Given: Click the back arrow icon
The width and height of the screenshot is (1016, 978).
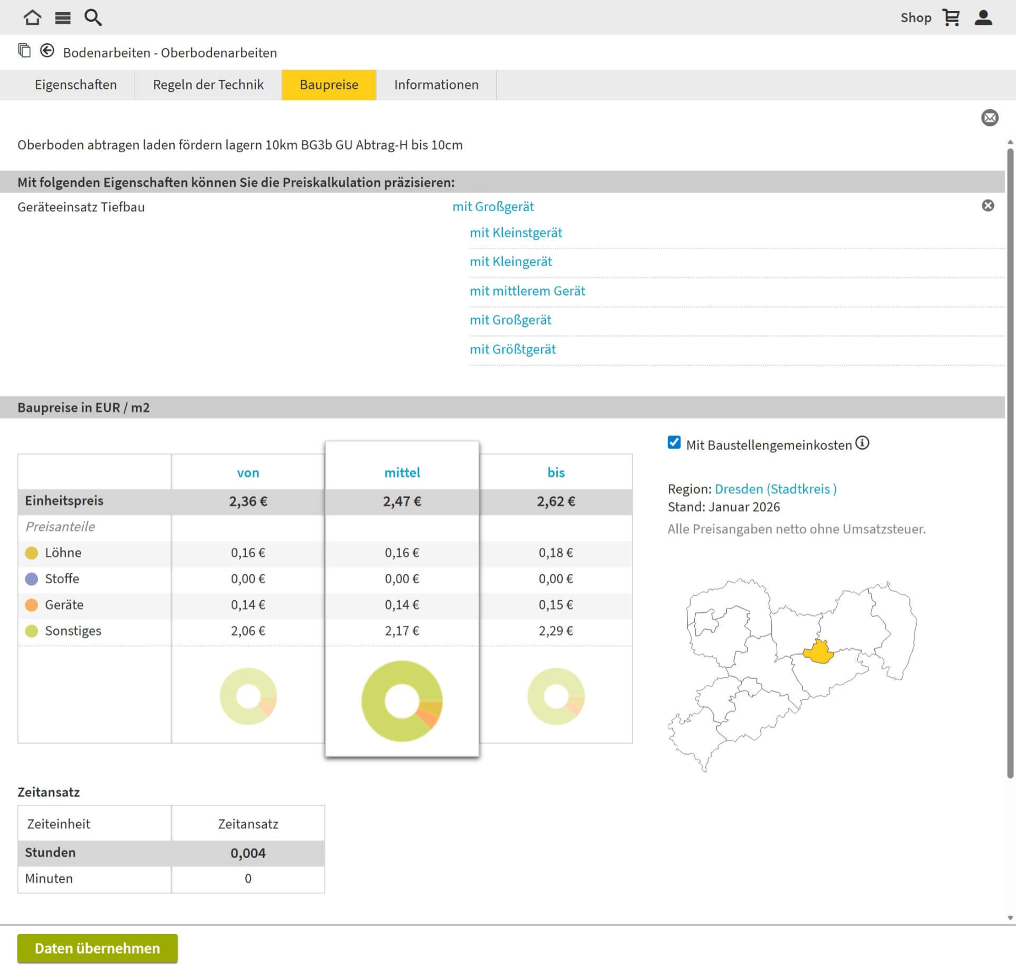Looking at the screenshot, I should tap(47, 51).
